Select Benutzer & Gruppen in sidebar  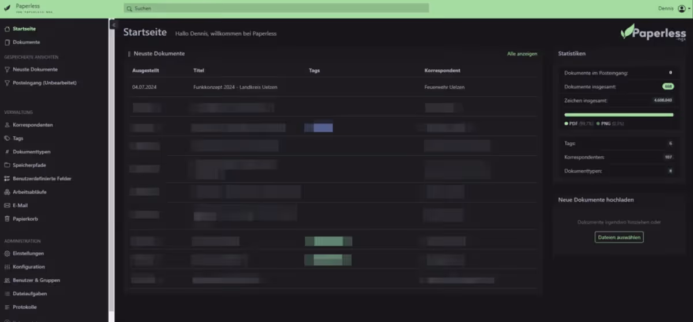click(36, 280)
